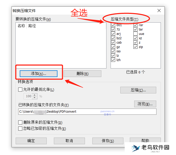
Task: Enable the uue archive type checkbox
Action: click(x=135, y=34)
